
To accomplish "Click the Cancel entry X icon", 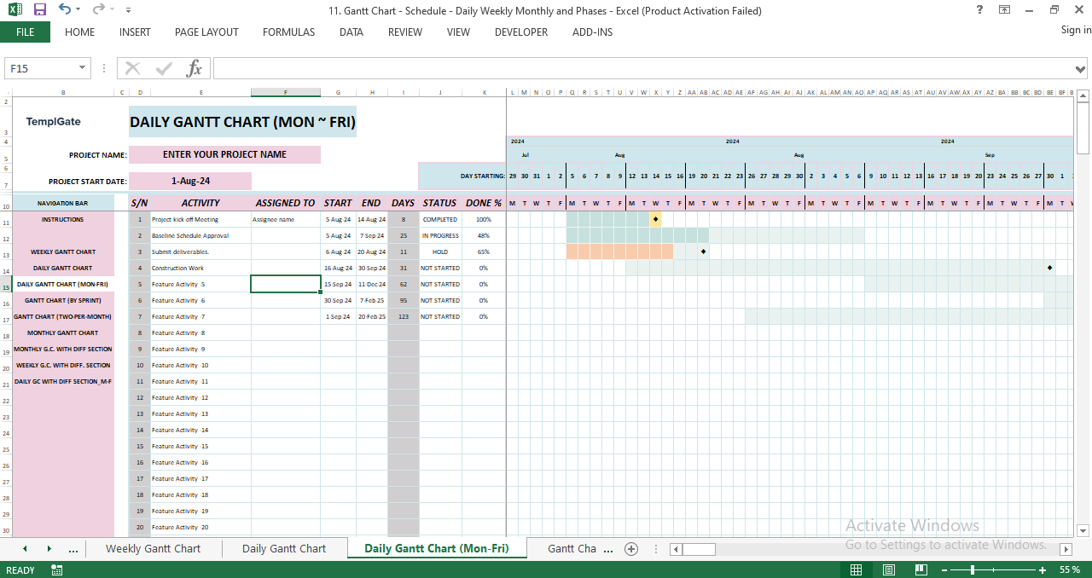I will tap(132, 68).
